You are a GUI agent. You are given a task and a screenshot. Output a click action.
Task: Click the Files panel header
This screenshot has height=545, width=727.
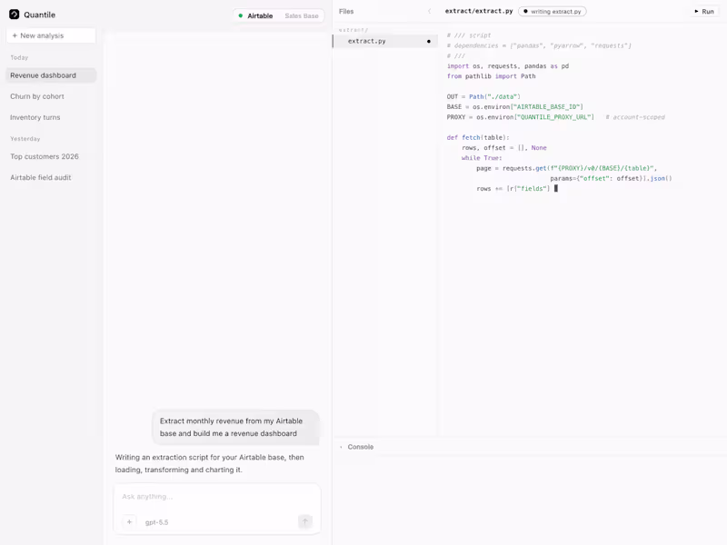tap(346, 11)
